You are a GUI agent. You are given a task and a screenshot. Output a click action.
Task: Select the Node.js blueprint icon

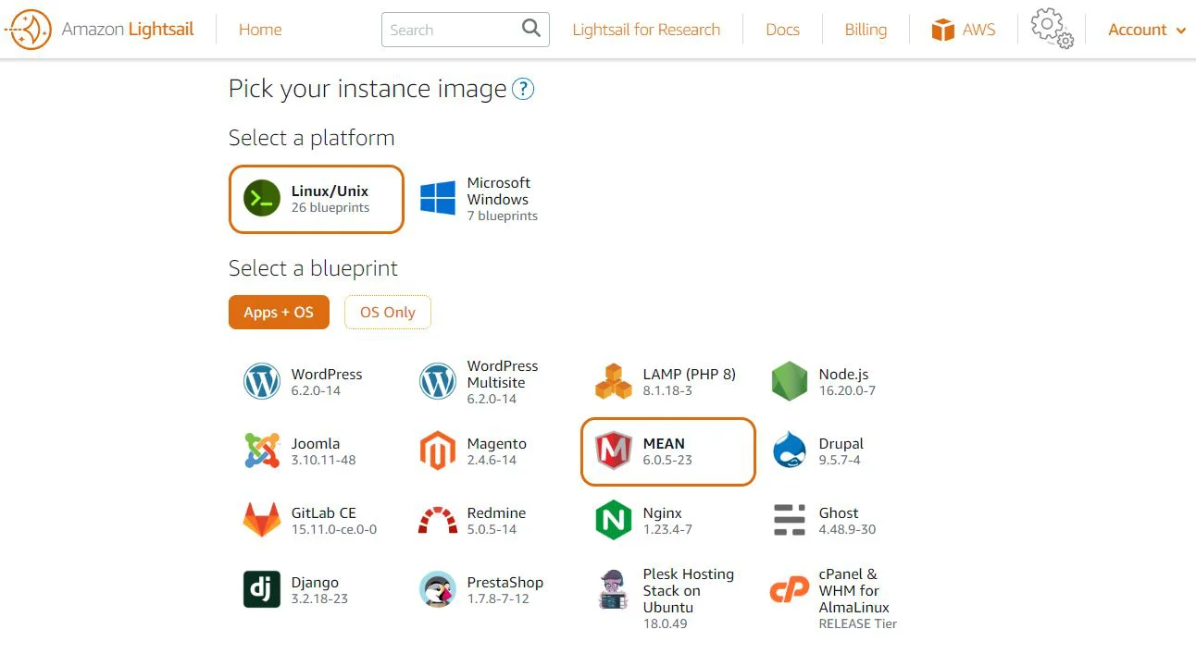(790, 381)
